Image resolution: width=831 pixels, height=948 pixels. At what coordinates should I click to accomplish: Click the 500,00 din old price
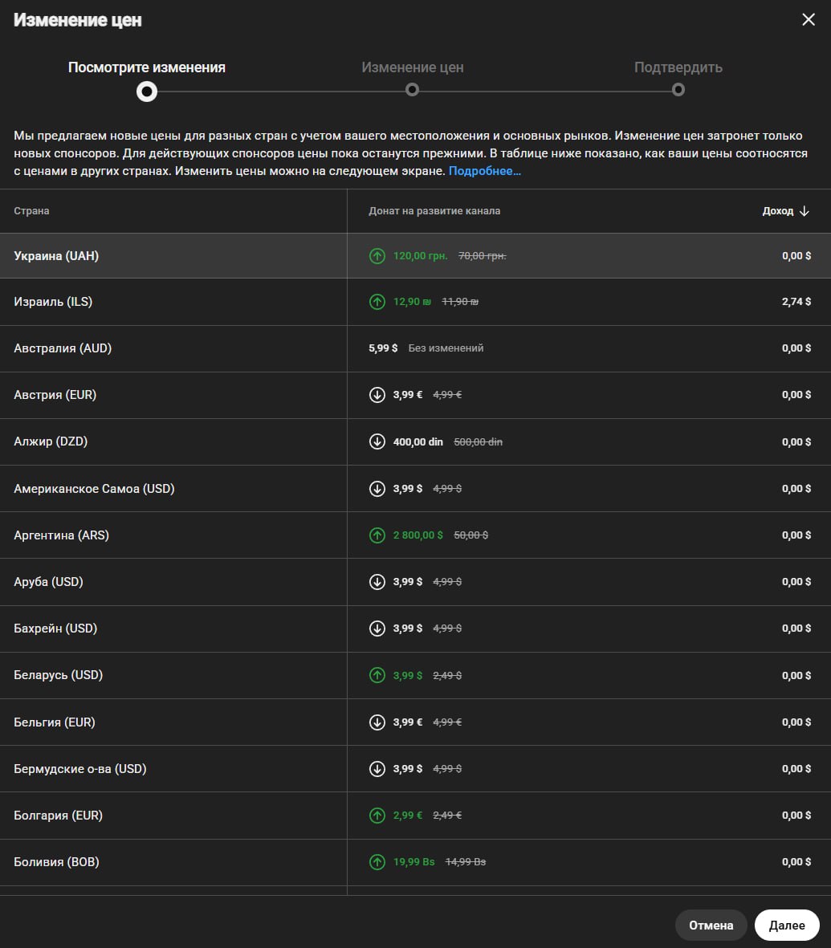[x=478, y=442]
